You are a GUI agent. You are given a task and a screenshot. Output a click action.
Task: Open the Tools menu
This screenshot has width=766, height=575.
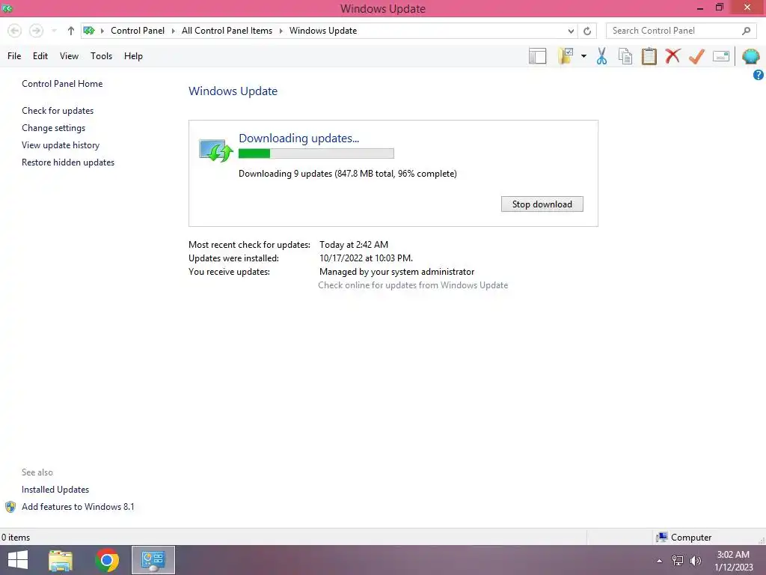tap(101, 56)
